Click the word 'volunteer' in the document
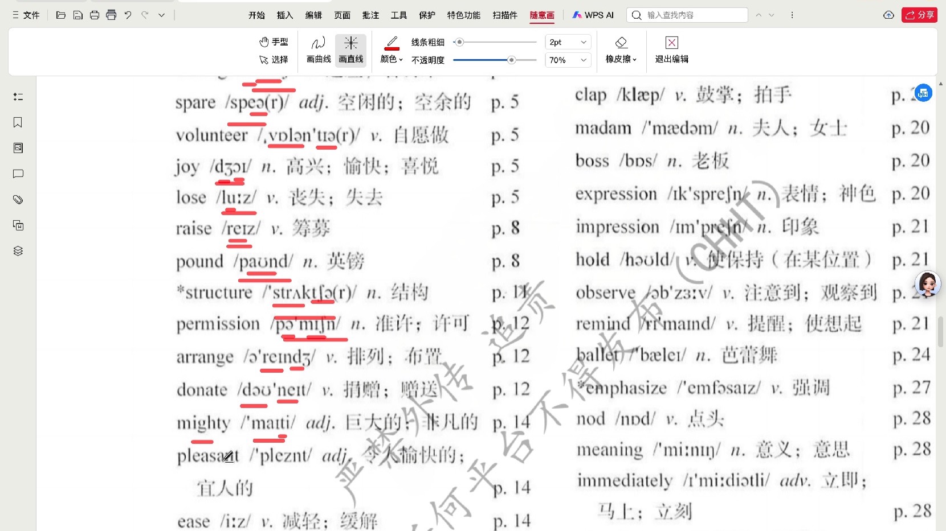This screenshot has width=946, height=531. point(211,135)
